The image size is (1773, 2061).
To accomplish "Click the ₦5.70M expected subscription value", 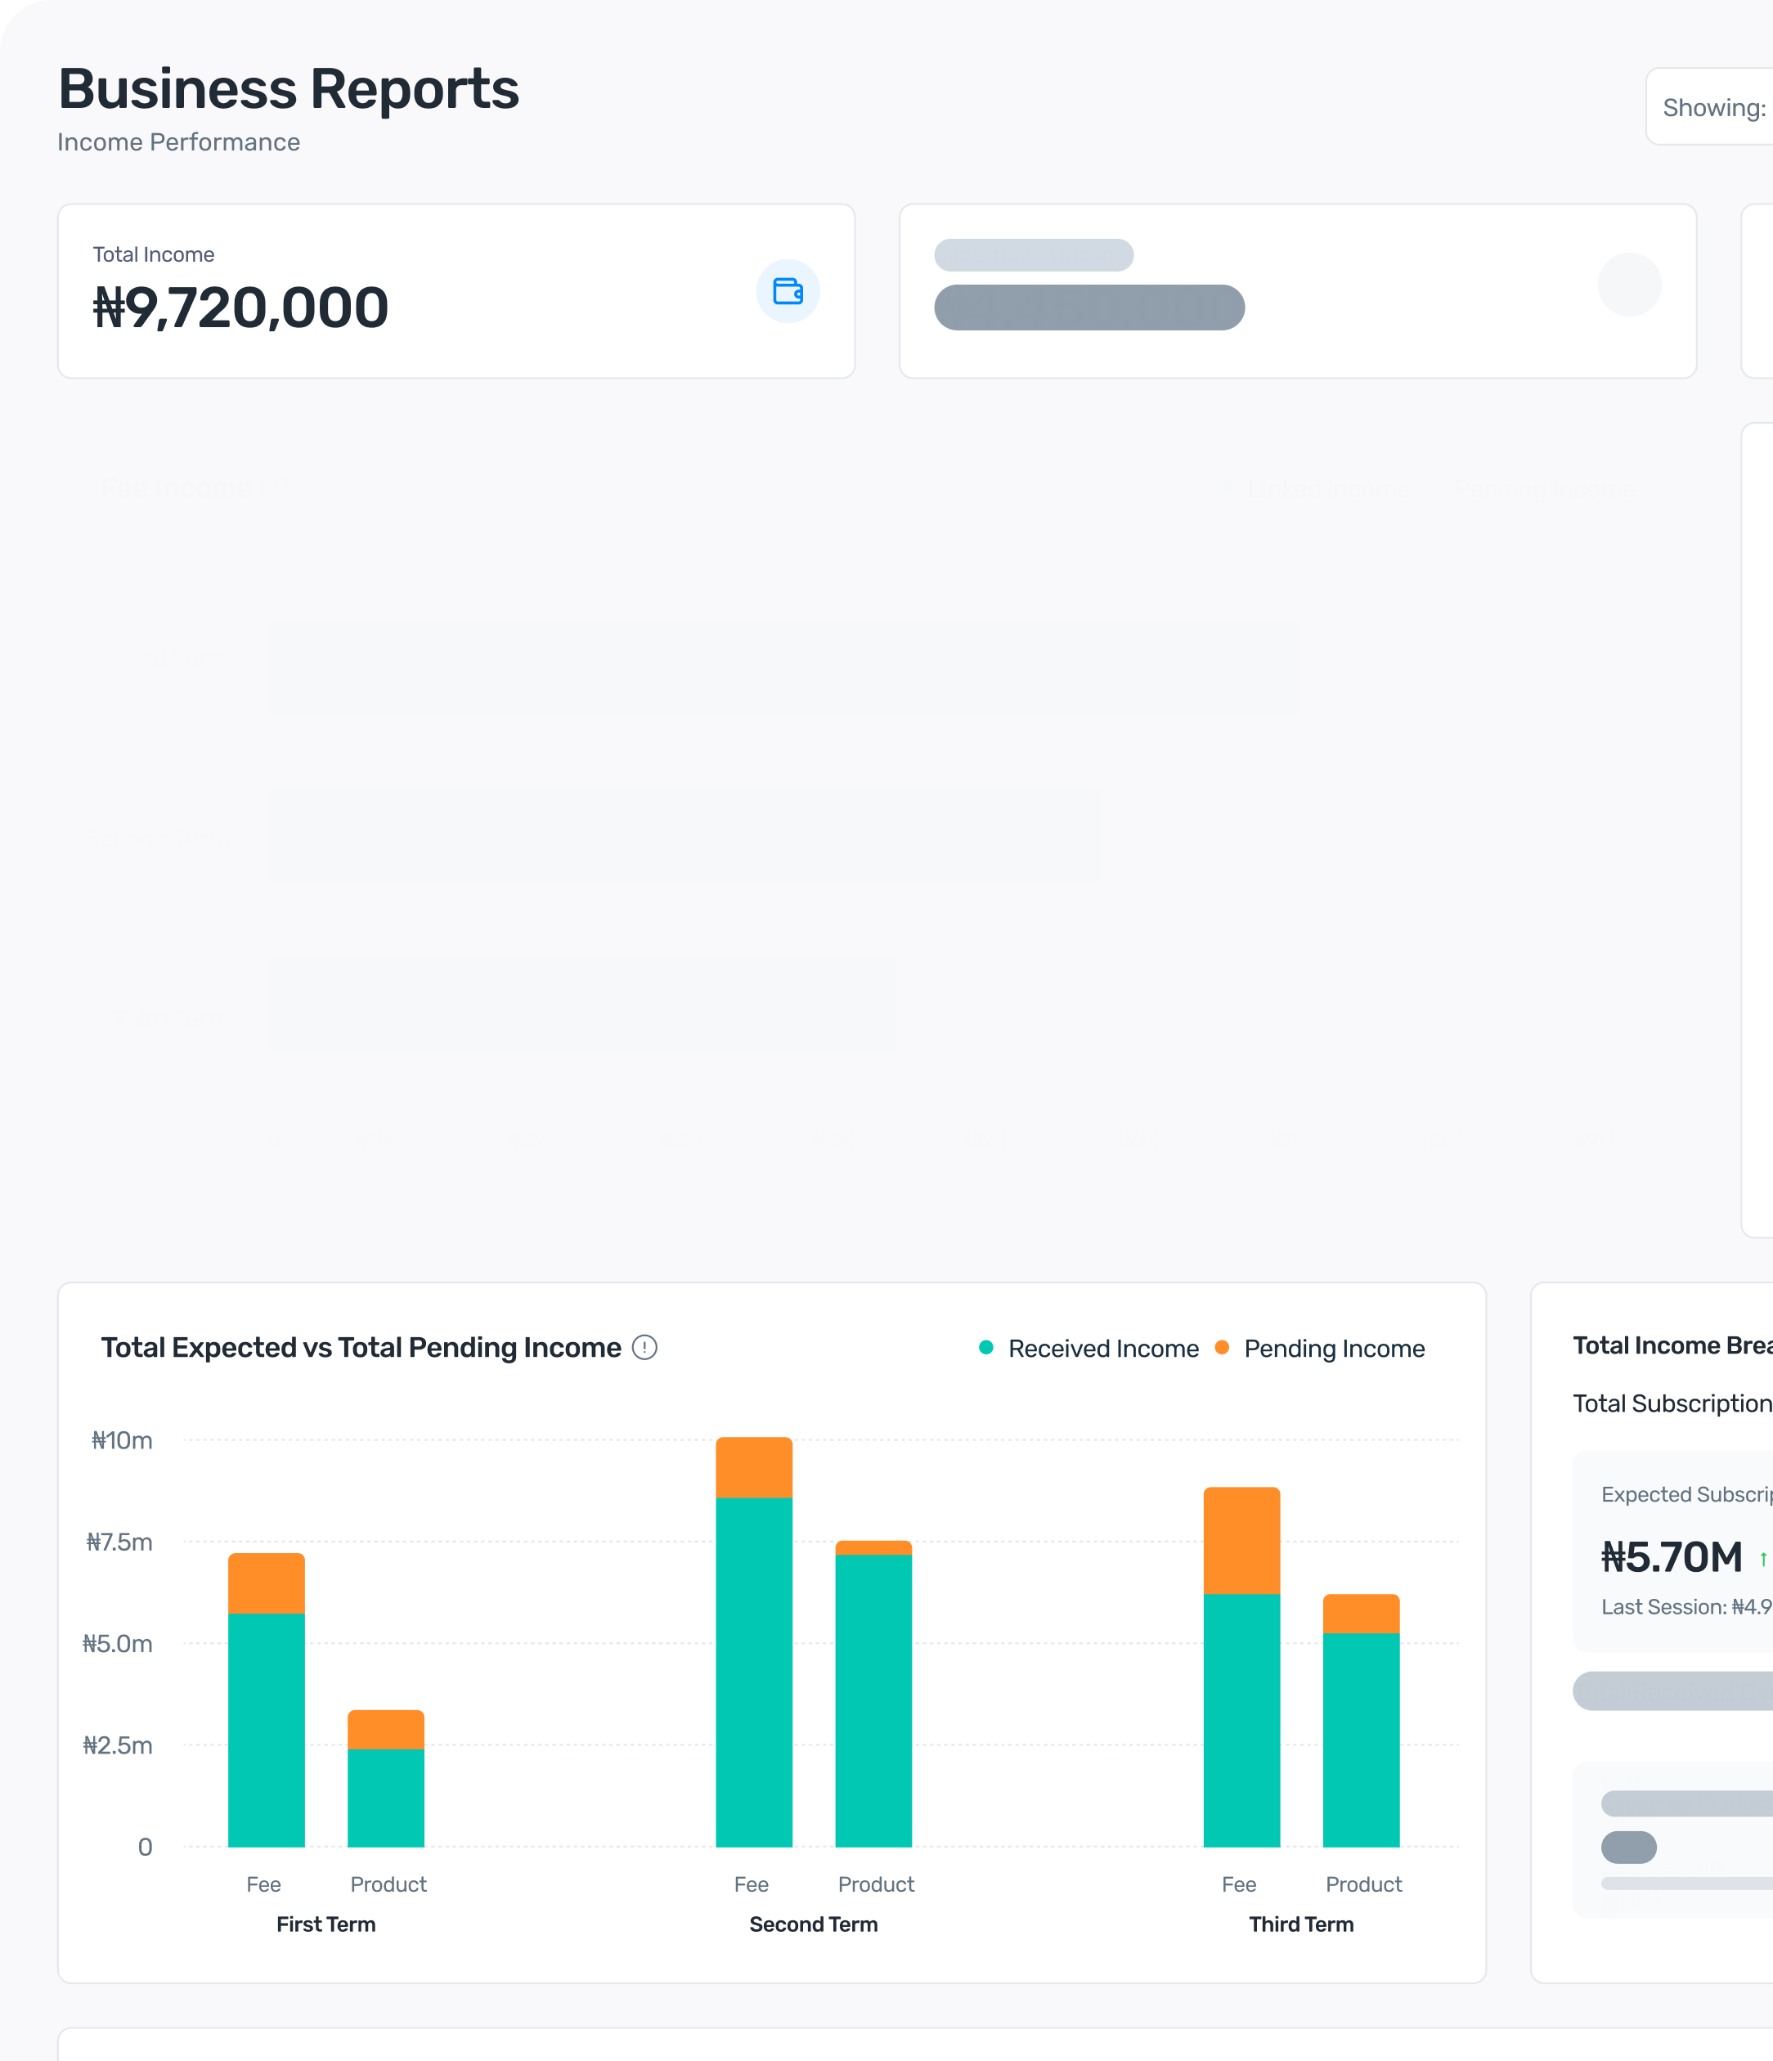I will (x=1672, y=1556).
